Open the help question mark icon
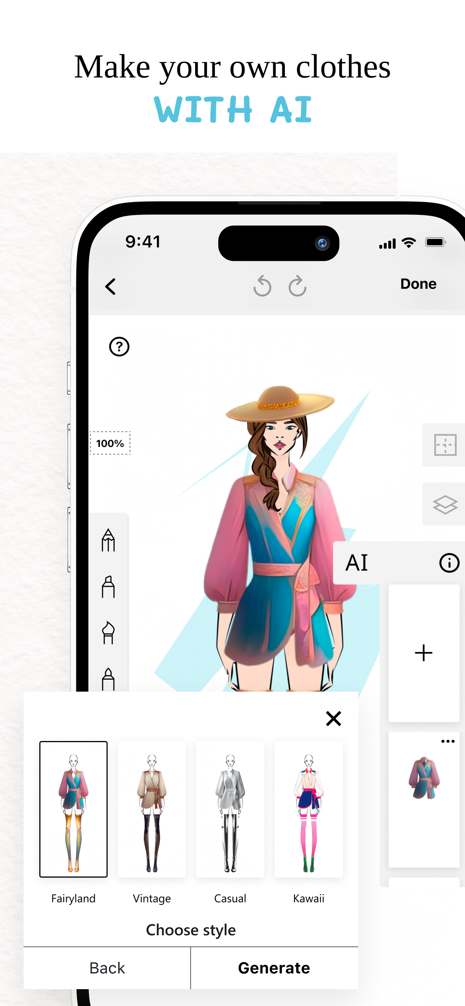465x1006 pixels. tap(119, 347)
